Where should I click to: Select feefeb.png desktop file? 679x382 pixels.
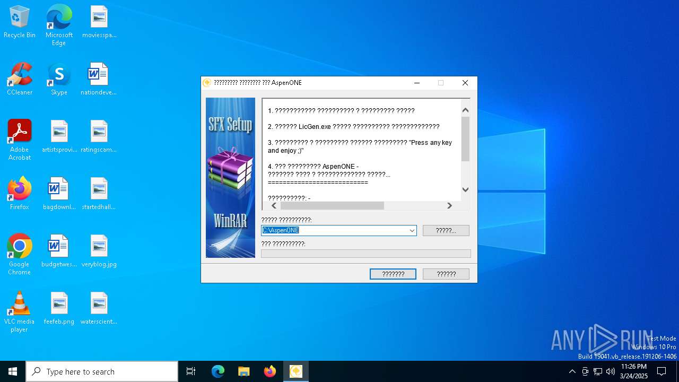59,308
